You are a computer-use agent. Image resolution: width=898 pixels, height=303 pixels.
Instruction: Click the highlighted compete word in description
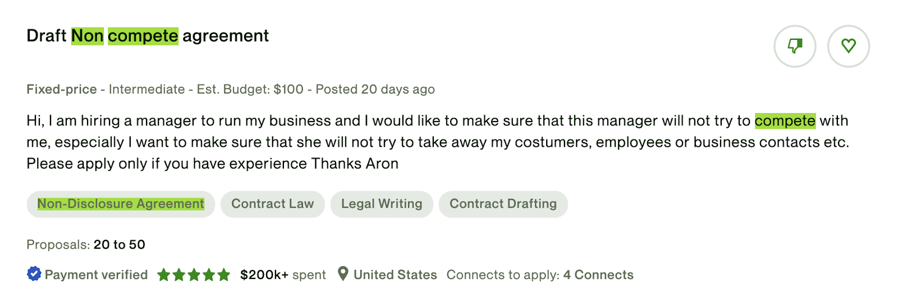[x=785, y=121]
